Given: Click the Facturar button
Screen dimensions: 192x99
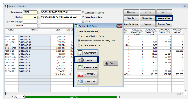Looking at the screenshot, I should pyautogui.click(x=147, y=24).
